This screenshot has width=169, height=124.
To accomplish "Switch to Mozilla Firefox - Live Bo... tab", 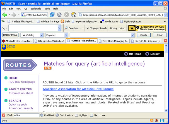I will pos(17,41).
